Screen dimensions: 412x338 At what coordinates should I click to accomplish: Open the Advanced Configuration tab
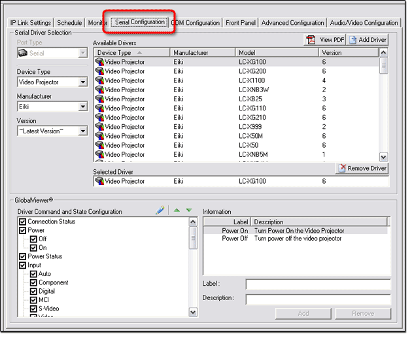coord(292,23)
